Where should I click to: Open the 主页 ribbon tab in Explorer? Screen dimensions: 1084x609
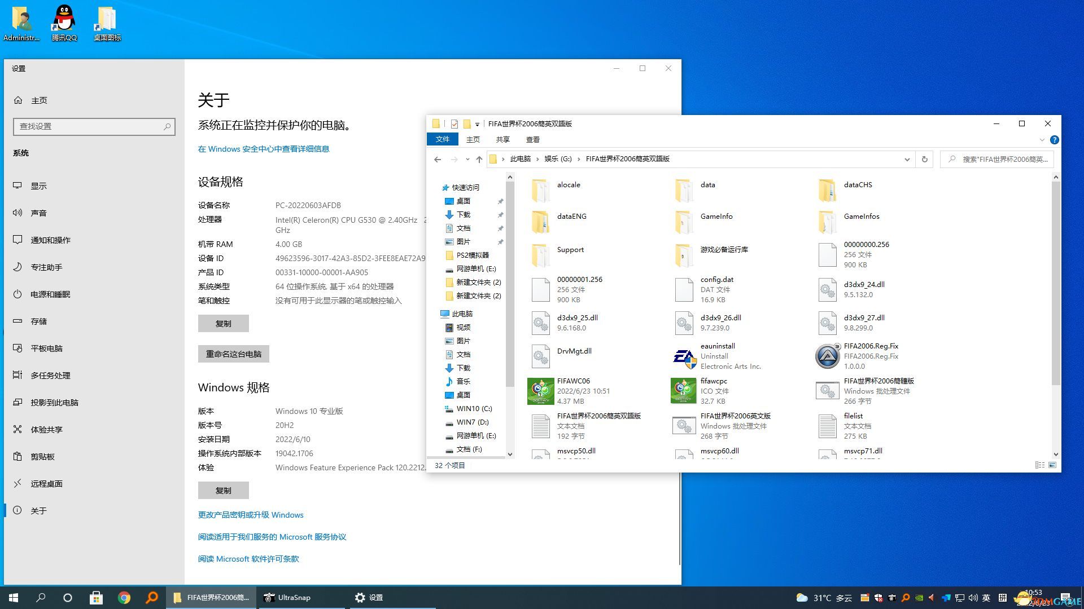coord(473,139)
